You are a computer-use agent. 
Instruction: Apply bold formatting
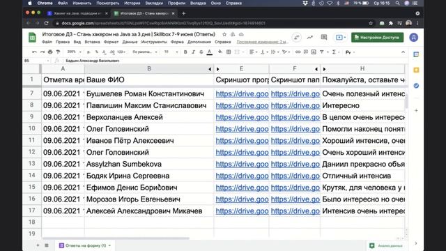pos(185,52)
